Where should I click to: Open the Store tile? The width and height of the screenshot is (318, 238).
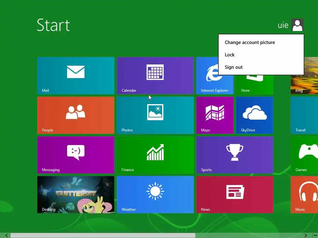coord(255,85)
